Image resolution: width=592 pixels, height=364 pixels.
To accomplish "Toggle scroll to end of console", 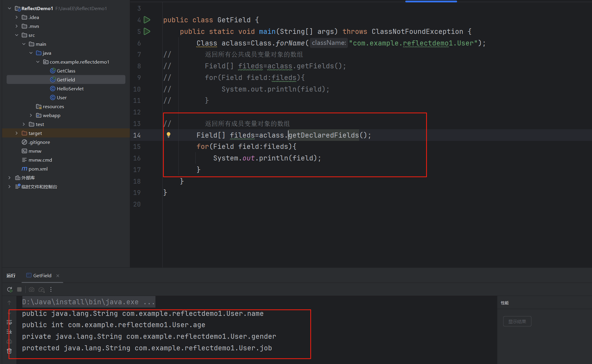I will [9, 332].
